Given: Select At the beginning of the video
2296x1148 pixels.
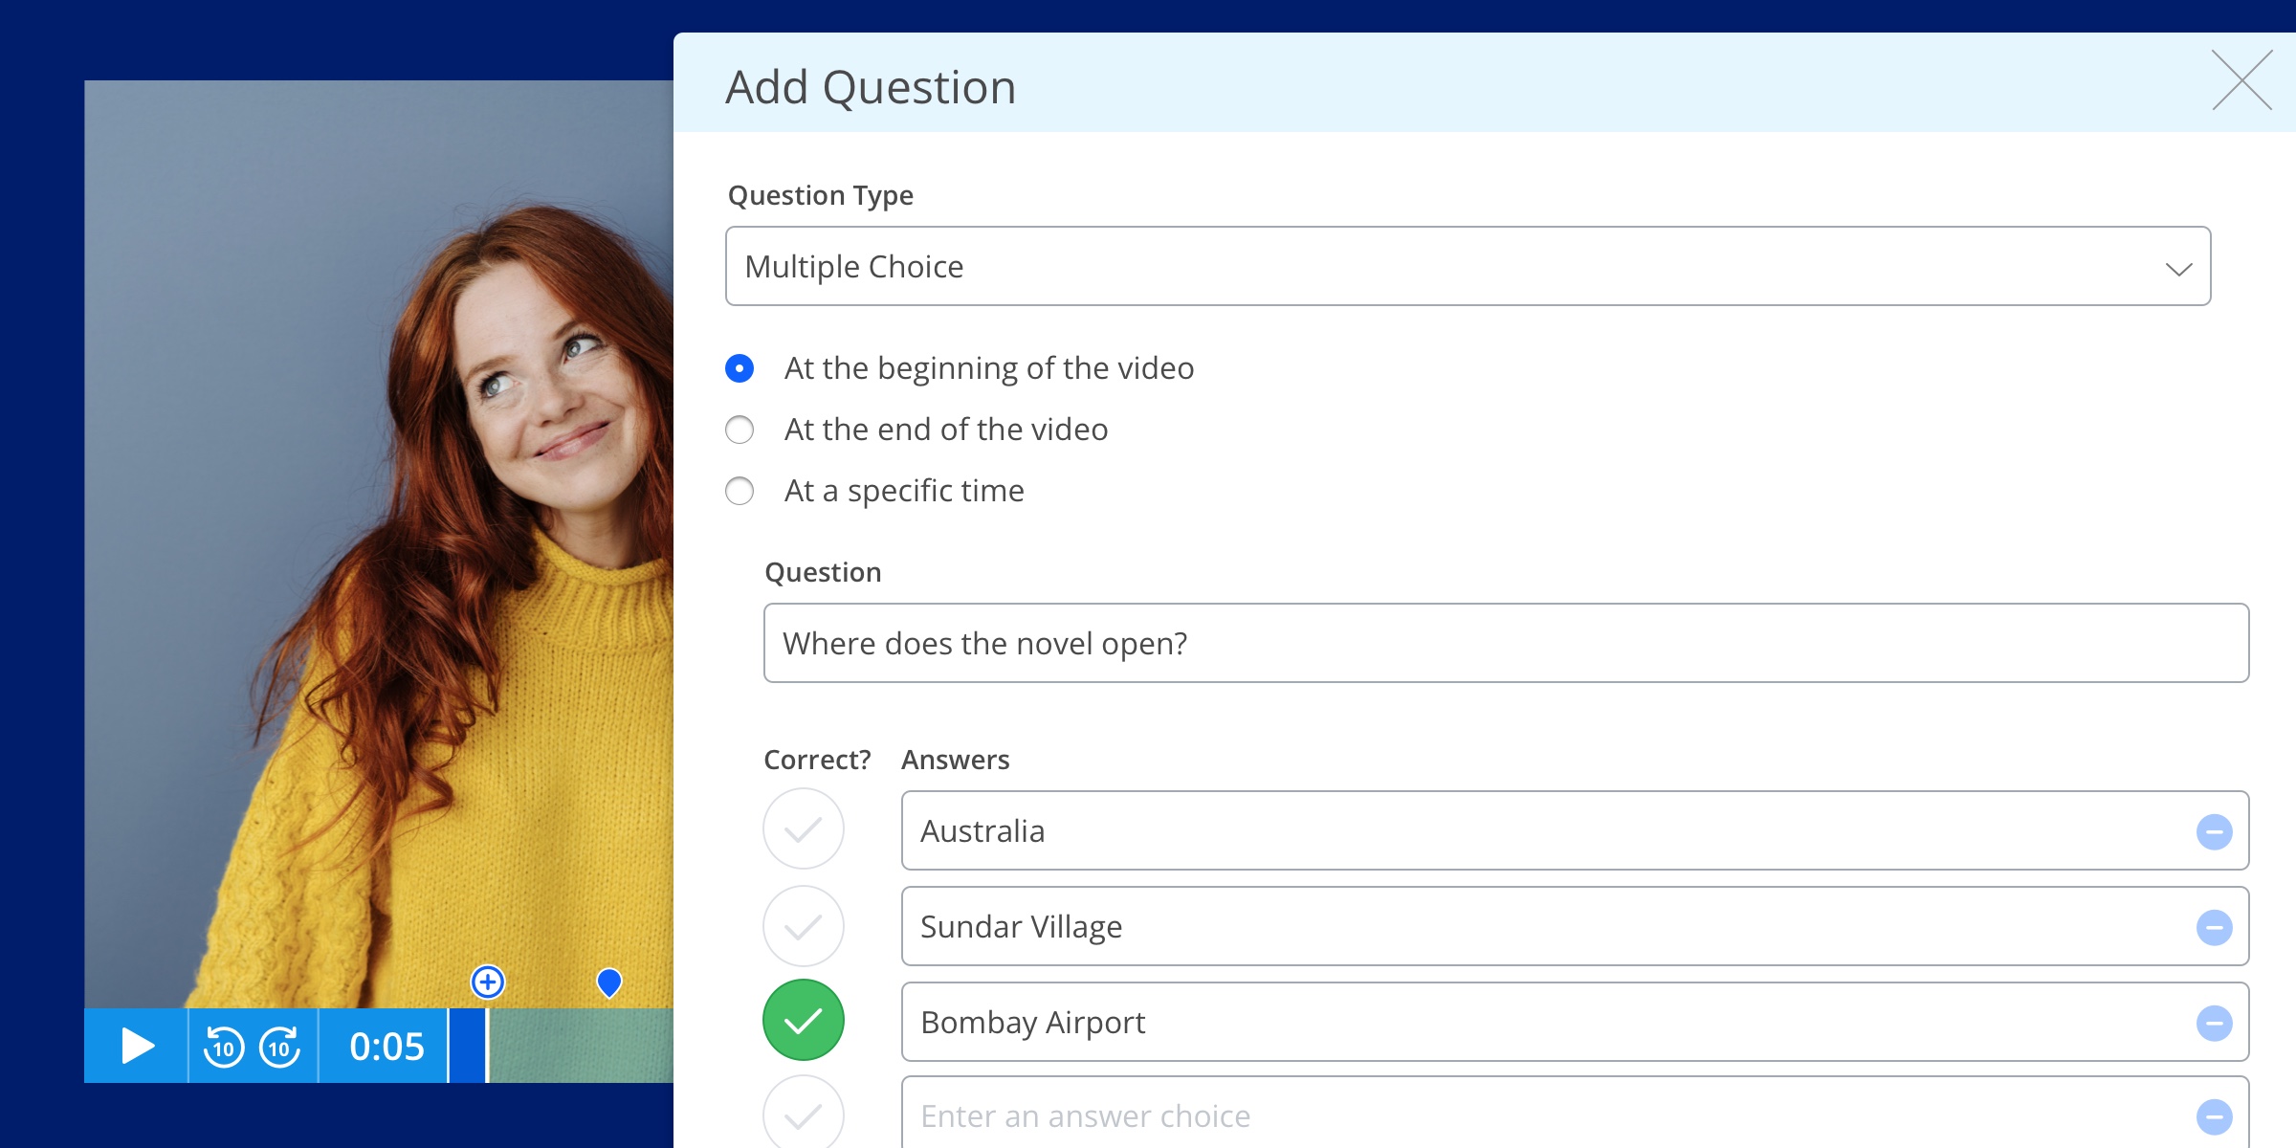Looking at the screenshot, I should pyautogui.click(x=740, y=368).
